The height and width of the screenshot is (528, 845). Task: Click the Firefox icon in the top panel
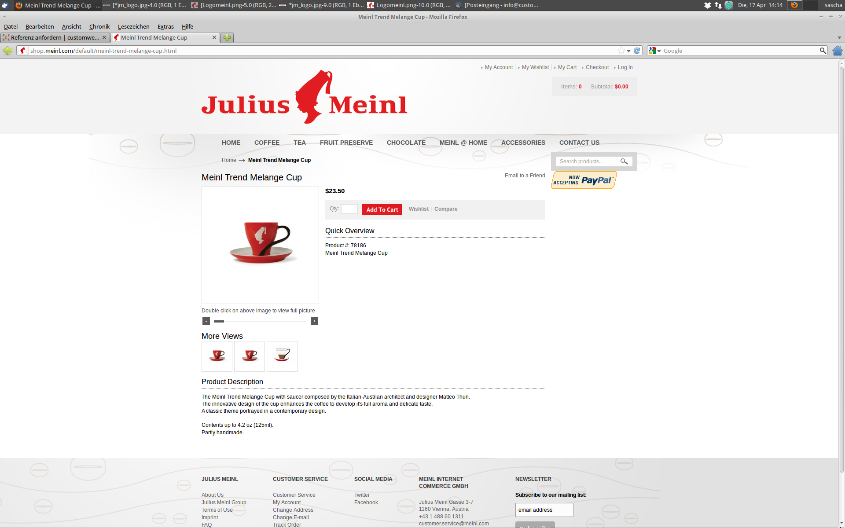(x=794, y=5)
